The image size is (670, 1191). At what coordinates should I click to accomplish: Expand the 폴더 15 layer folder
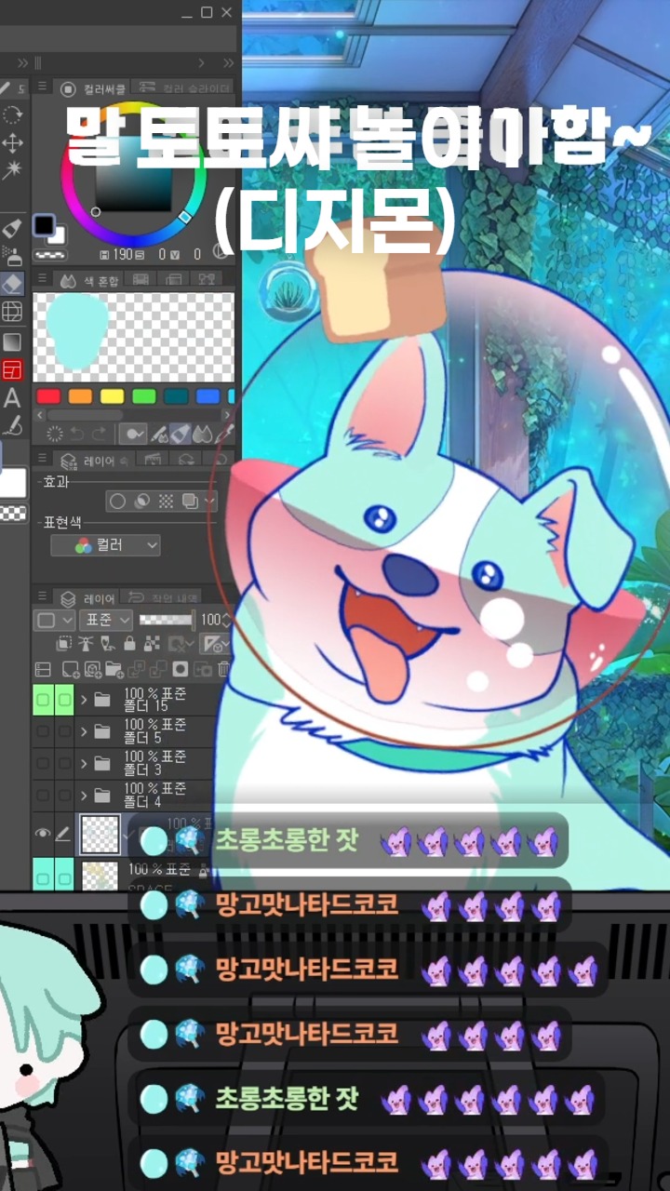click(85, 700)
